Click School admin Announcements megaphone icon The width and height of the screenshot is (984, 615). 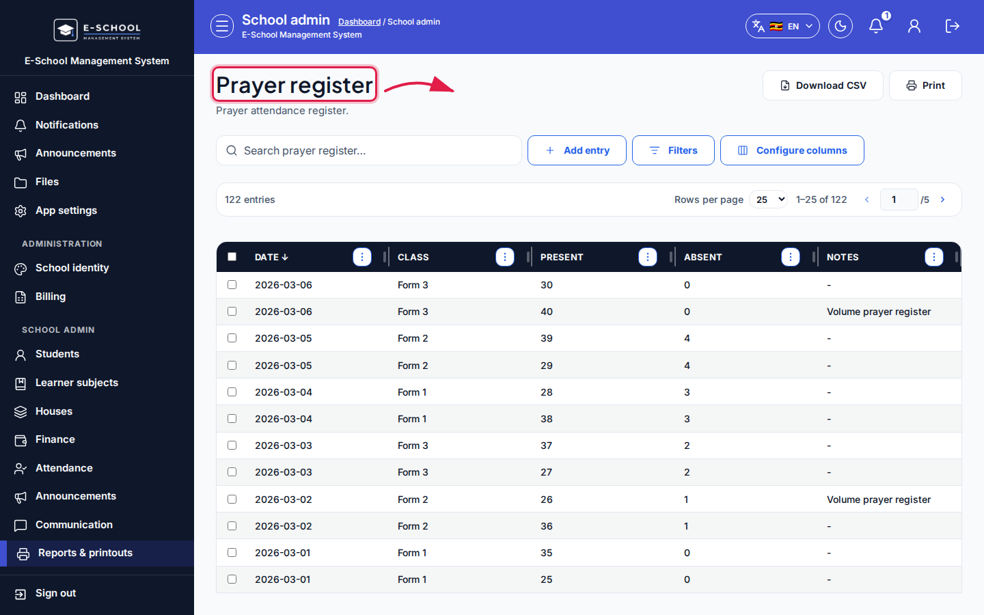point(20,497)
